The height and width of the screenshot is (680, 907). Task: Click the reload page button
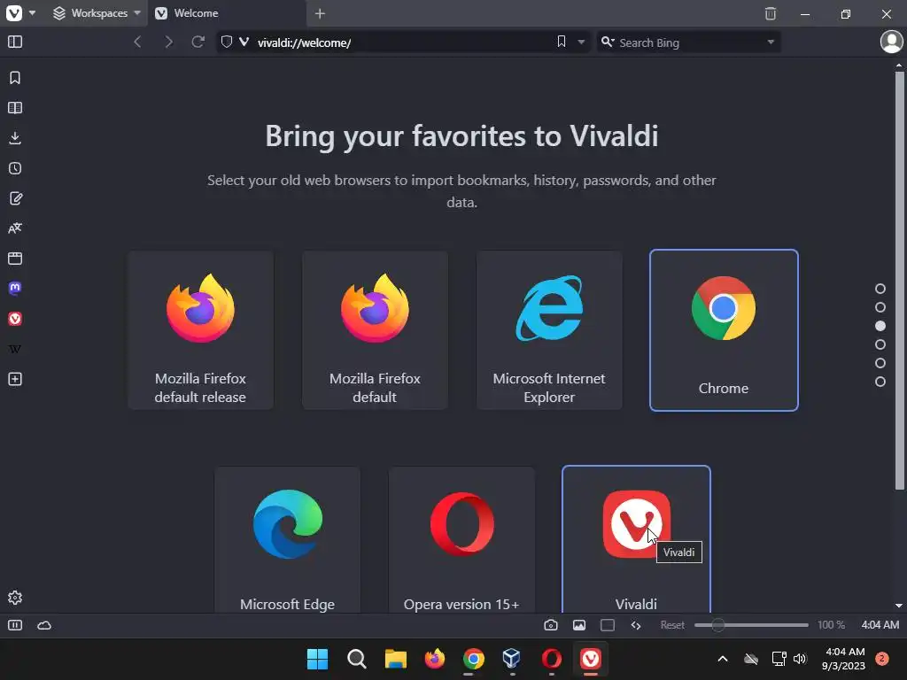(x=198, y=42)
